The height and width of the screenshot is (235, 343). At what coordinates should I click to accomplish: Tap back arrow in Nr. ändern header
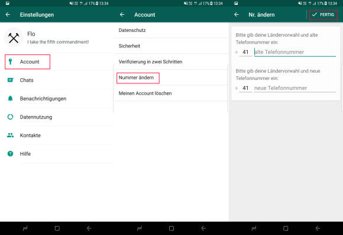tap(237, 15)
